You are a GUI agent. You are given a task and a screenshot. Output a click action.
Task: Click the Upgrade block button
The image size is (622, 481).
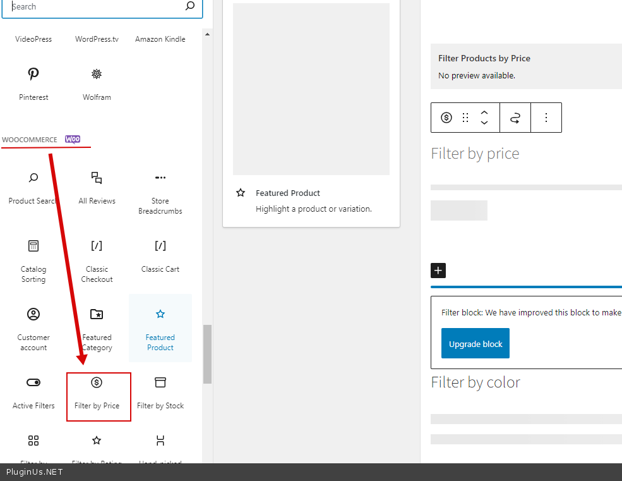click(475, 344)
